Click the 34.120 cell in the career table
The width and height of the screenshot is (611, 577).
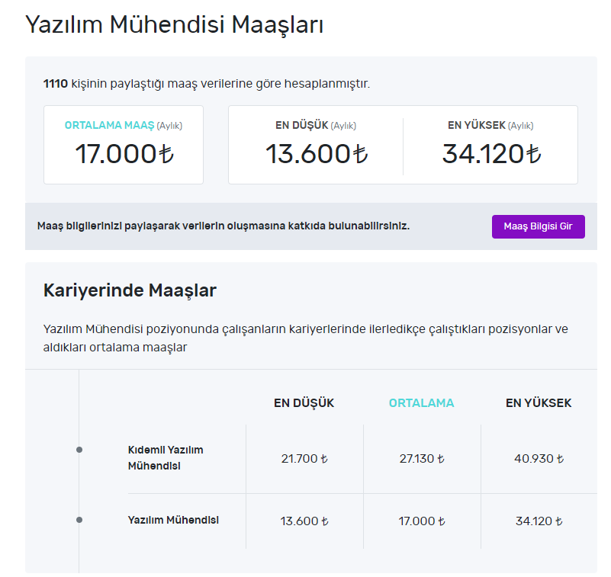[539, 521]
